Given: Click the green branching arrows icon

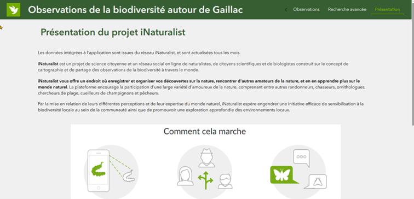Looking at the screenshot, I should click(205, 180).
